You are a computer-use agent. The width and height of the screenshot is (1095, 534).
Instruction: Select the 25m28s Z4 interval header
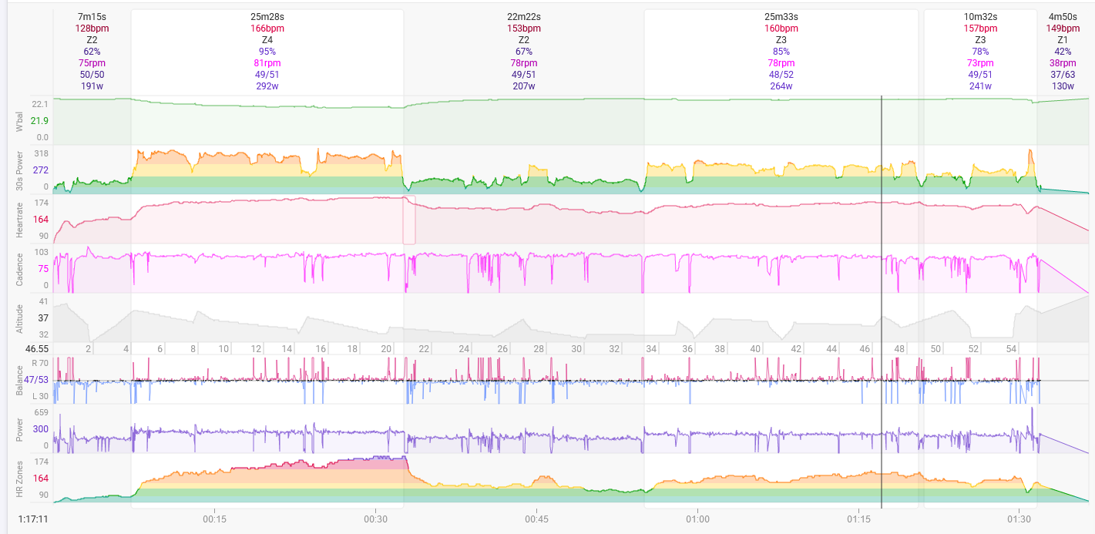point(267,51)
